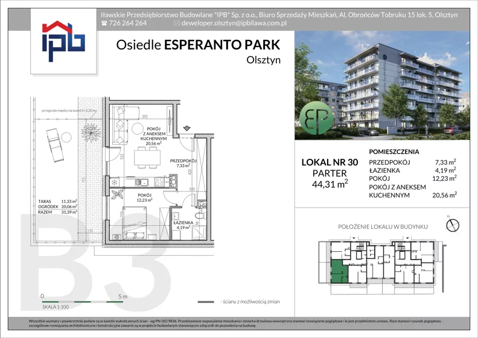Click POKÓJ Z ANEKSEM KUCHENNYM label in plan
The width and height of the screenshot is (478, 338).
tap(153, 136)
